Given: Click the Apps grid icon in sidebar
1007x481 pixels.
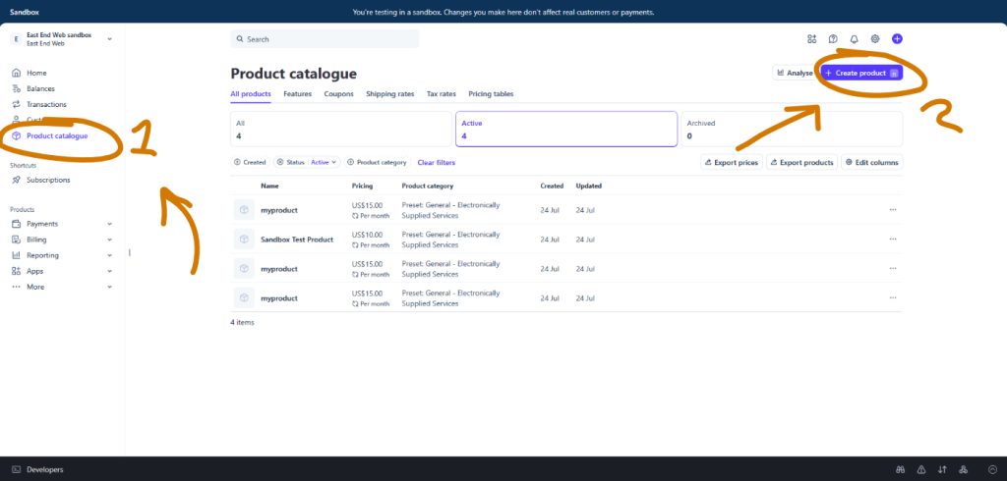Looking at the screenshot, I should point(17,271).
